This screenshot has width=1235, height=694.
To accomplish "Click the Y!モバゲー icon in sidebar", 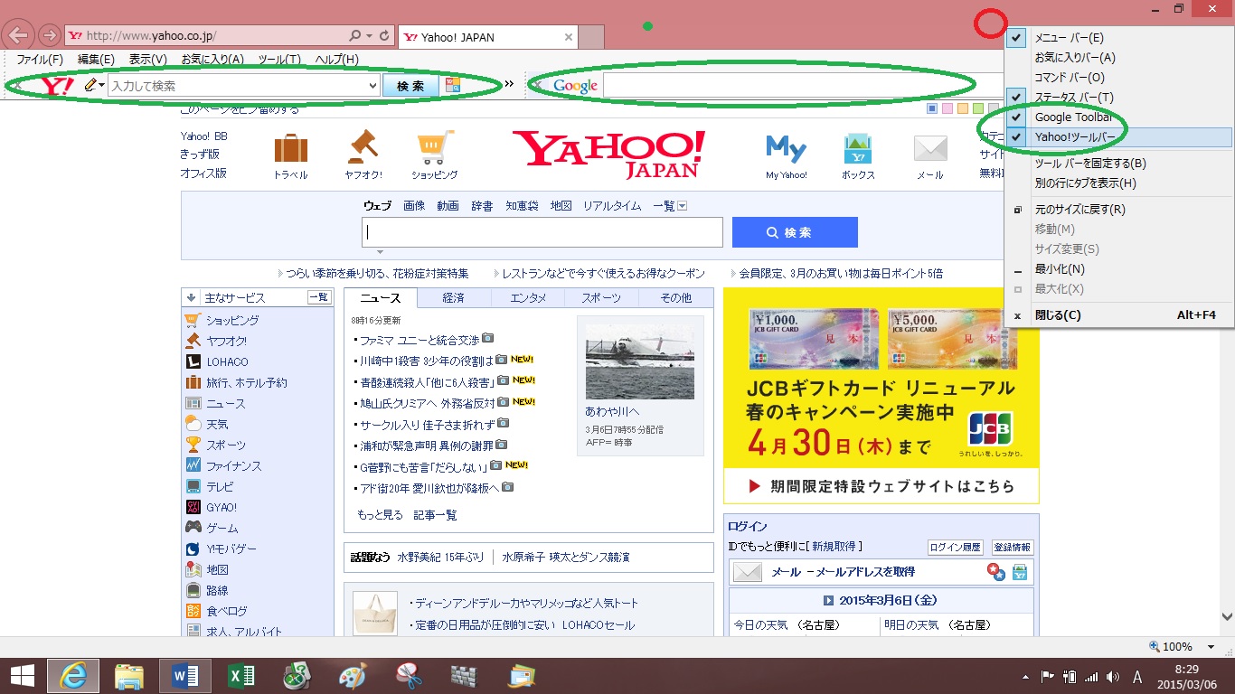I will pyautogui.click(x=193, y=549).
